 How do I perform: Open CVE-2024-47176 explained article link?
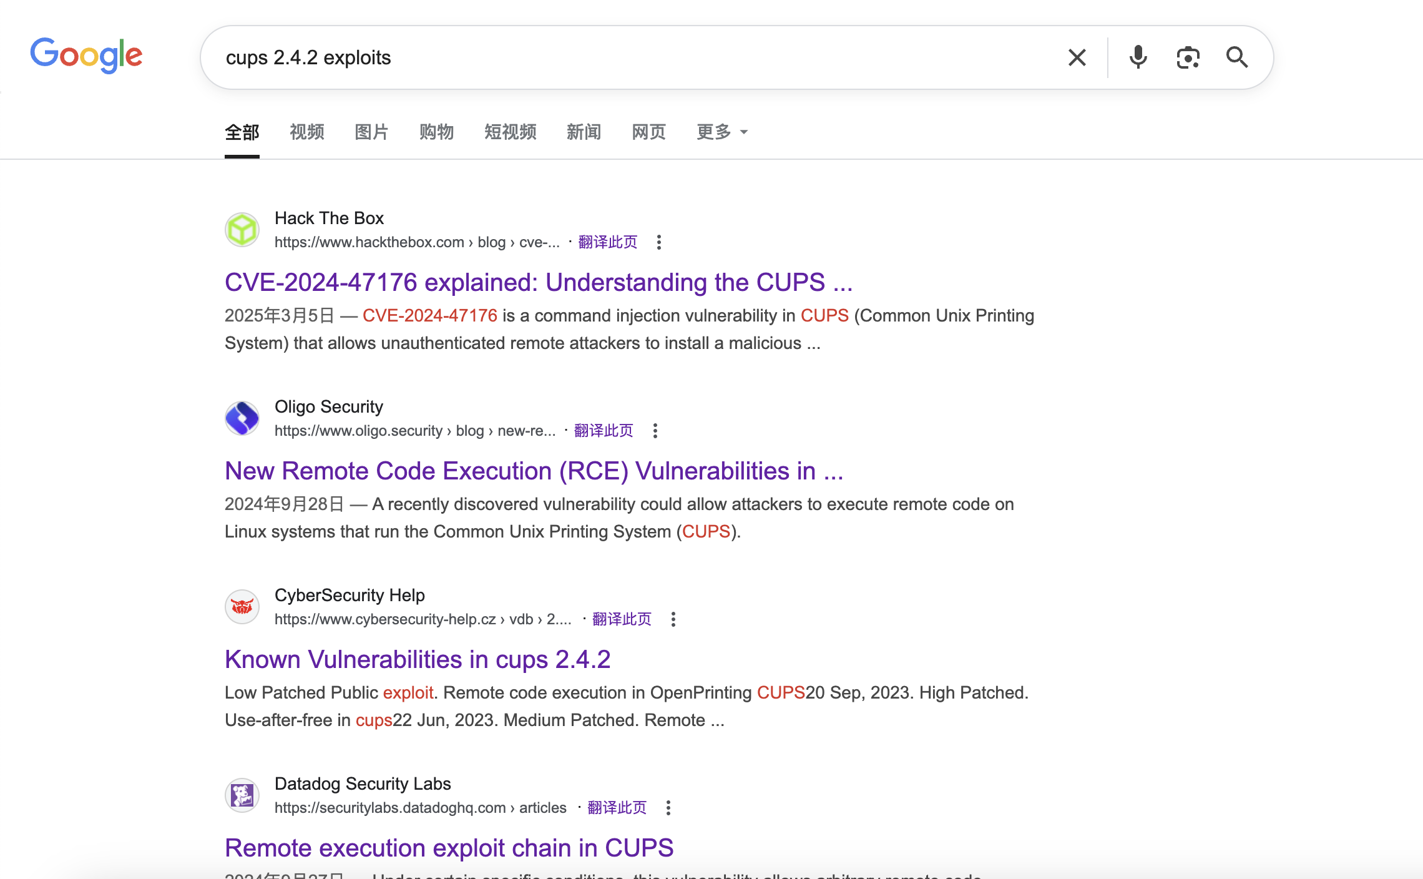(539, 282)
